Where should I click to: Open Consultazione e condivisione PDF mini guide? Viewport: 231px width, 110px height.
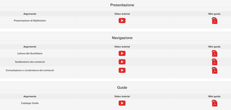[x=215, y=70]
